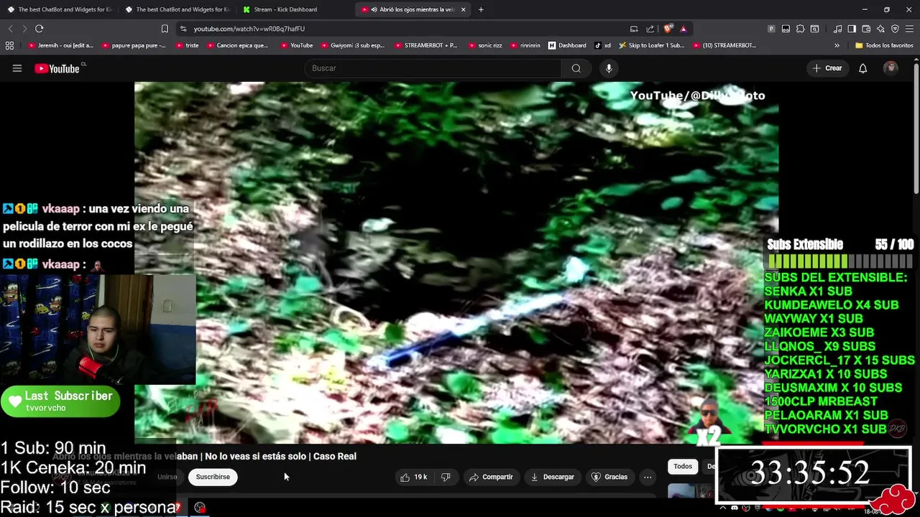The image size is (920, 517).
Task: Click the Compartir share button
Action: 491,477
